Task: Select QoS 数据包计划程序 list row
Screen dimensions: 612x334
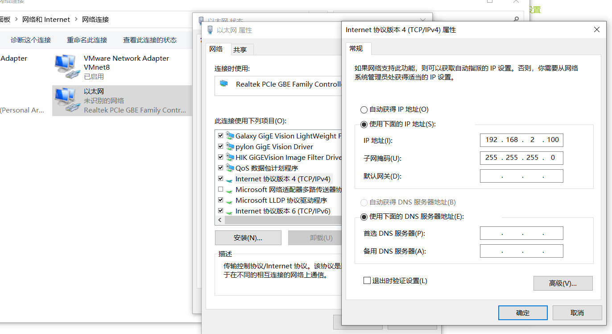Action: (278, 168)
